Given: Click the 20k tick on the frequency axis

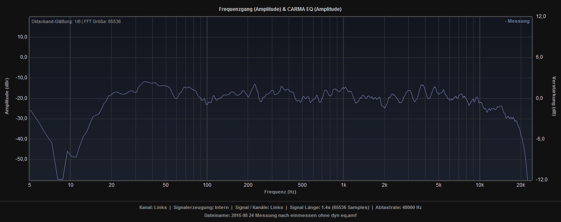Looking at the screenshot, I should coord(521,185).
